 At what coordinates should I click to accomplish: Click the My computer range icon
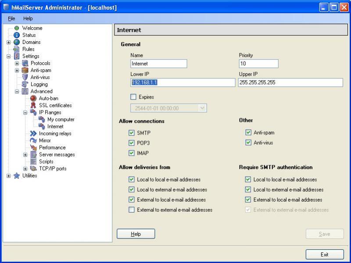pos(42,119)
